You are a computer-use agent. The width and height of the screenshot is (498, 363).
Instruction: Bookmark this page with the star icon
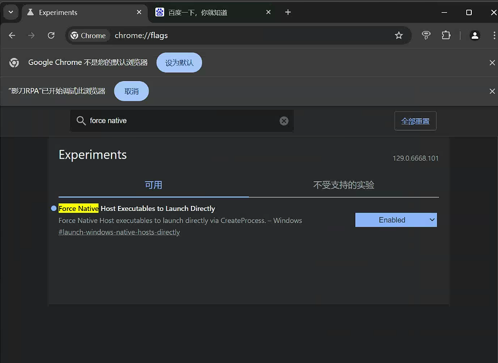(x=399, y=35)
